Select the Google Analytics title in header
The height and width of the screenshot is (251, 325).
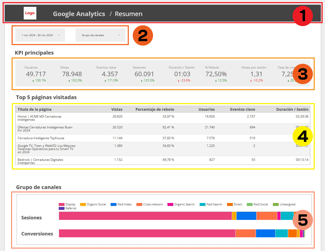point(79,14)
